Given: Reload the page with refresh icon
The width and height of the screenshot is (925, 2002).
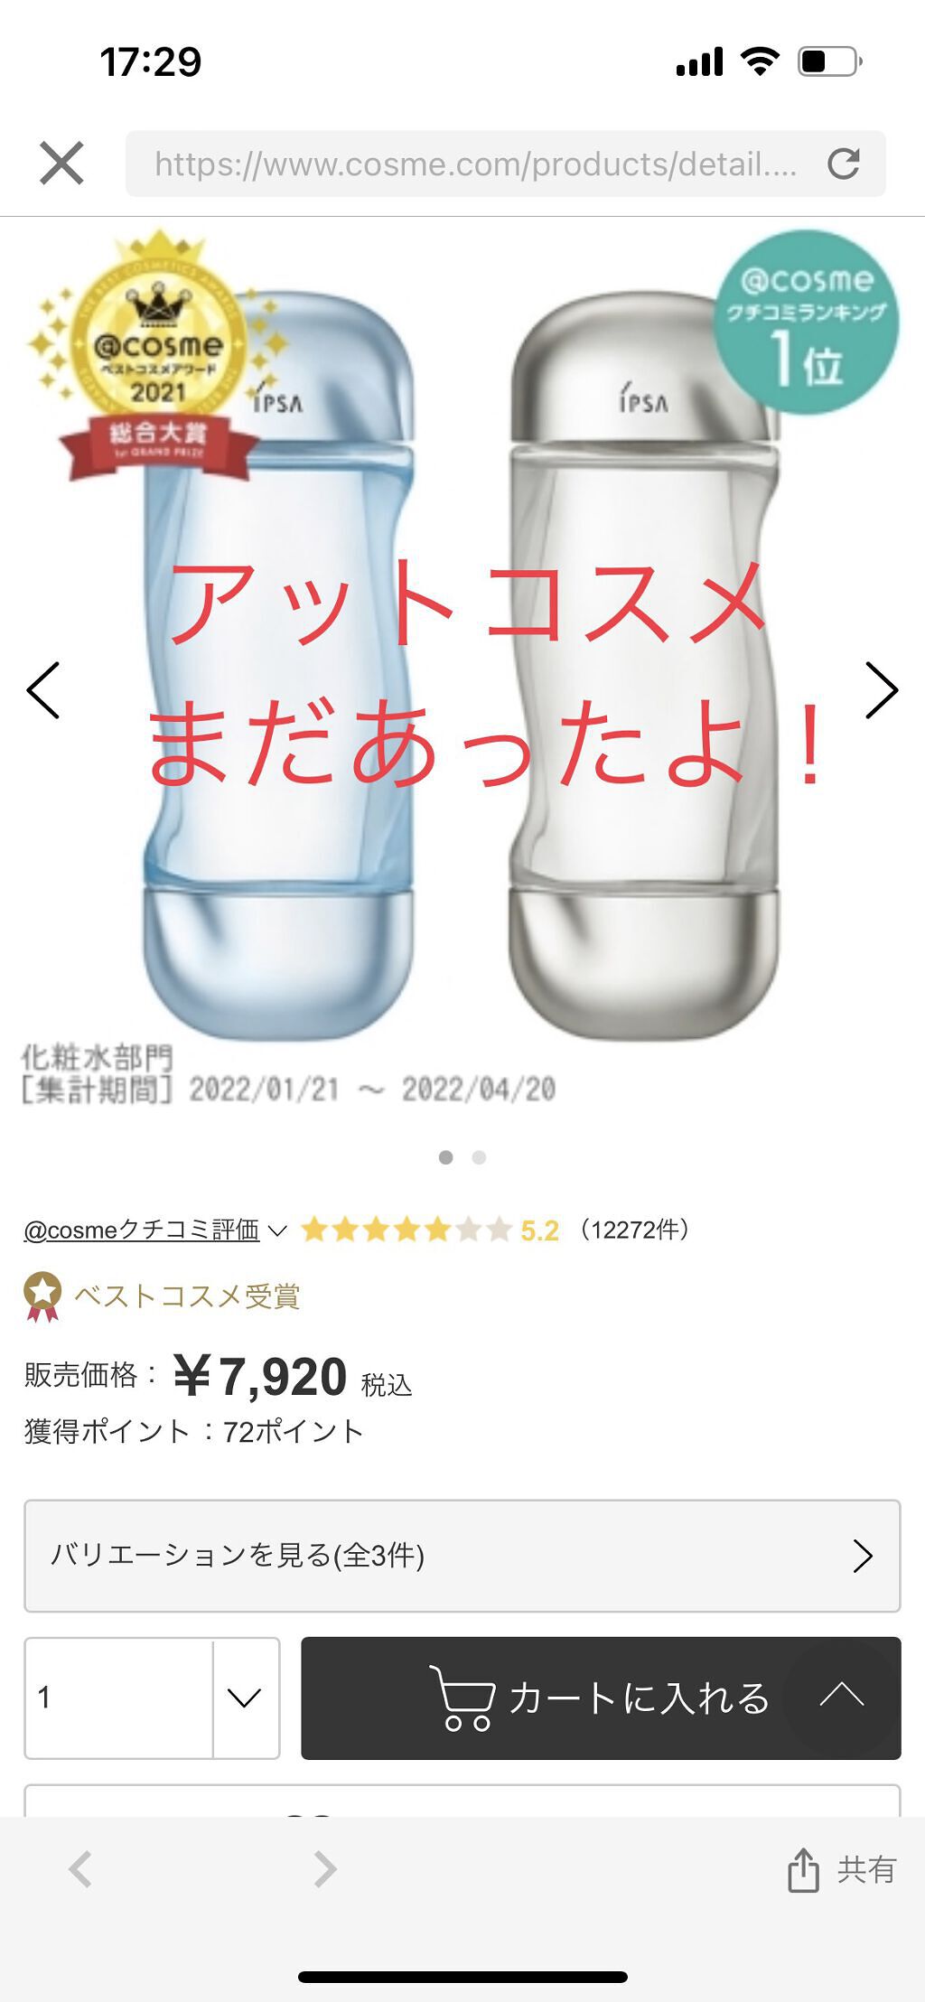Looking at the screenshot, I should click(844, 164).
